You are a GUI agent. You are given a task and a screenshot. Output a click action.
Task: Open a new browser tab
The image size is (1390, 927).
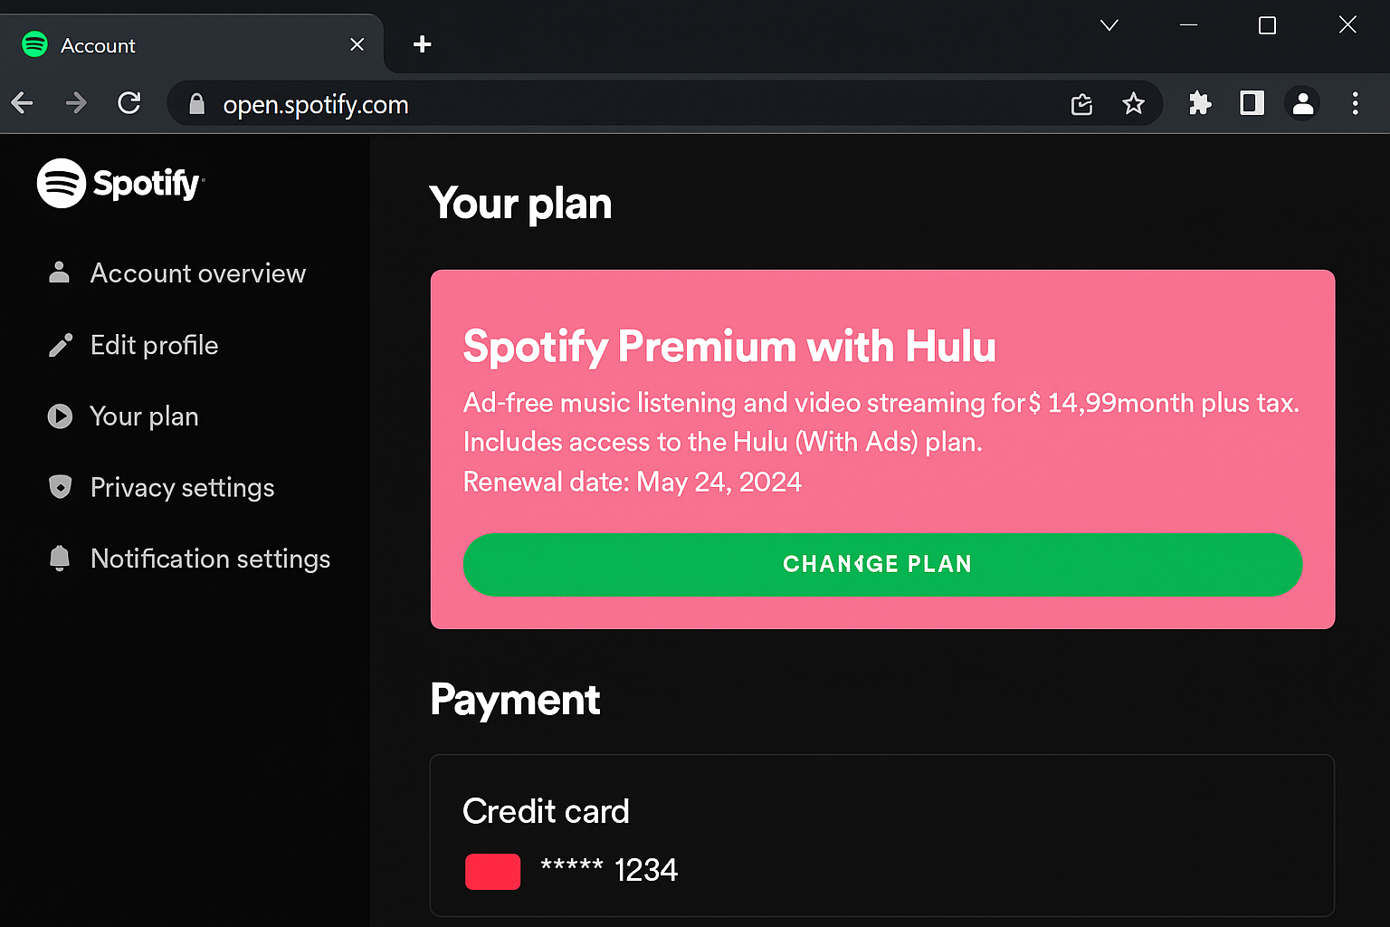pos(422,43)
